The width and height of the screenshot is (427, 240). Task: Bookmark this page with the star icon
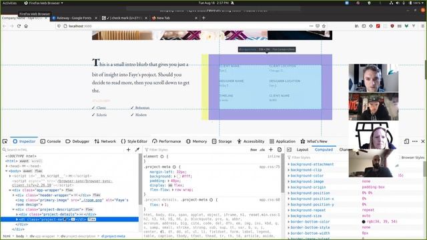pyautogui.click(x=324, y=26)
